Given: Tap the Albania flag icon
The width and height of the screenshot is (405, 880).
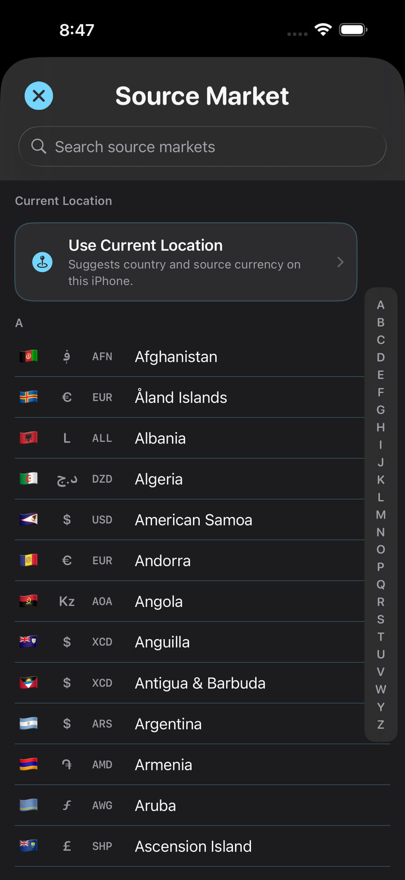Looking at the screenshot, I should click(29, 438).
